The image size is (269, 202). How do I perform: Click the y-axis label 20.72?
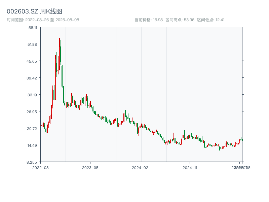32,129
